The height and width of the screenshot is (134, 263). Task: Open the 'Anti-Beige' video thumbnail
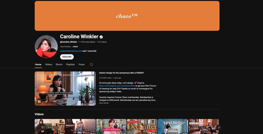coord(173,126)
